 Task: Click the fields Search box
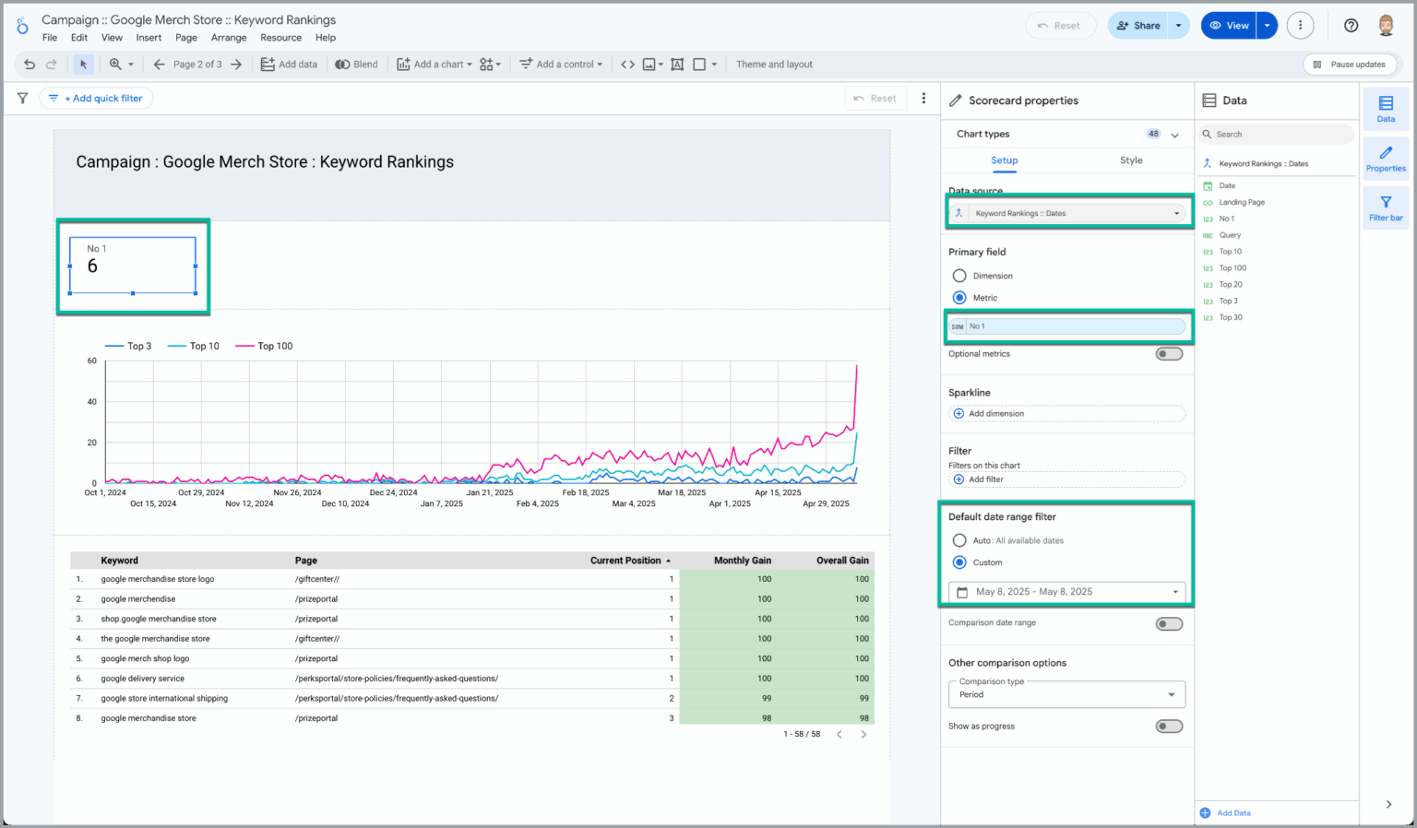(1276, 134)
